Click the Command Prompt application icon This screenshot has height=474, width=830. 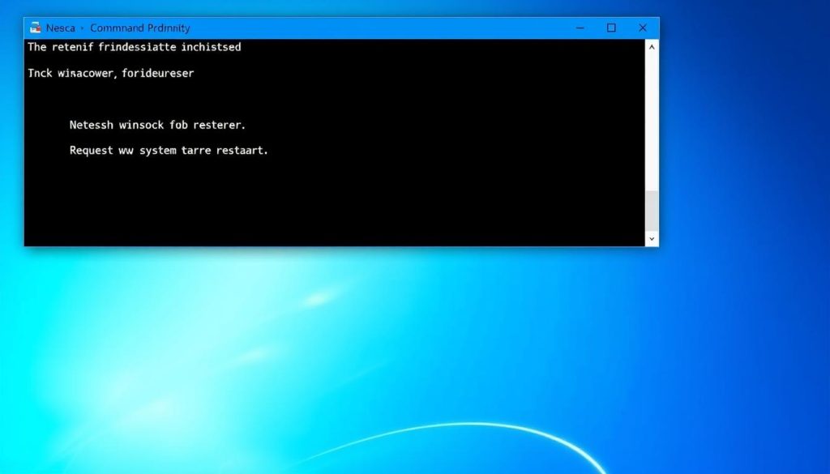pos(34,27)
